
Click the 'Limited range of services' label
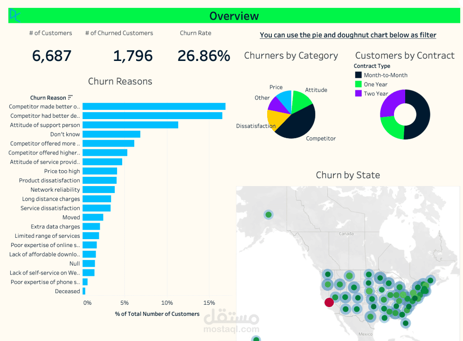[x=47, y=236]
